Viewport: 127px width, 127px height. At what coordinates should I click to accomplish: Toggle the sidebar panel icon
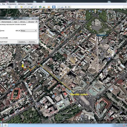tap(16, 7)
